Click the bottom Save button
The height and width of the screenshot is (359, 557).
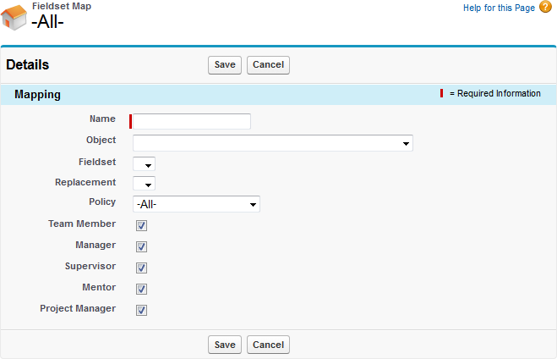coord(225,345)
